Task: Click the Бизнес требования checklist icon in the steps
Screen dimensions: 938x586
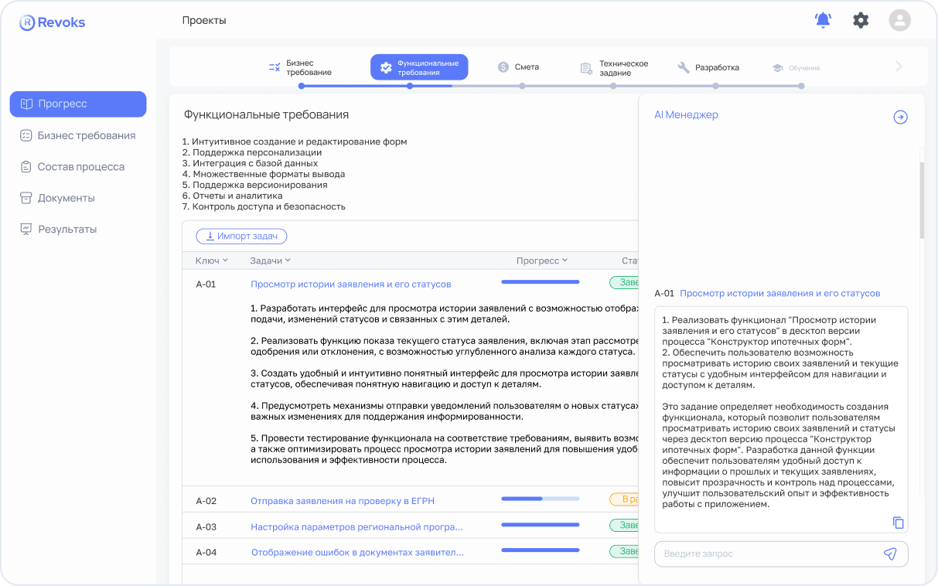Action: click(x=275, y=67)
